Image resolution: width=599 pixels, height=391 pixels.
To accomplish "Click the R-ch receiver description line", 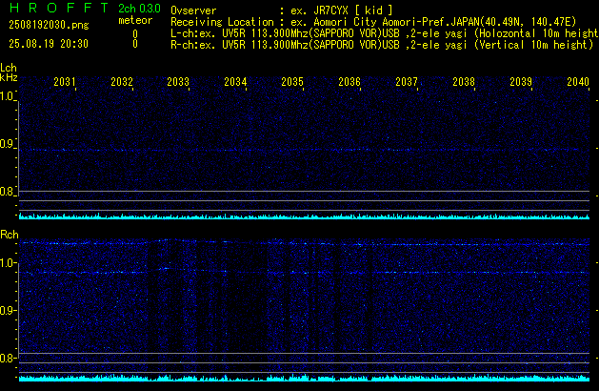I will click(x=382, y=45).
